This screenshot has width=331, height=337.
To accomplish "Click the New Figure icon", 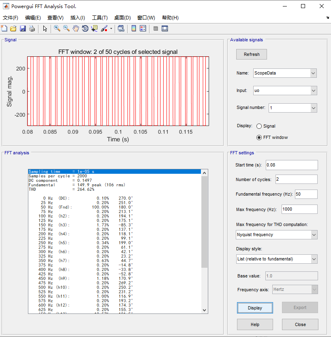I will 4,28.
